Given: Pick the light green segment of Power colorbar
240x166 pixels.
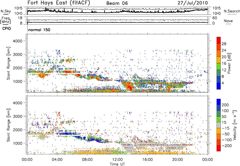Looking at the screenshot, I should [219, 67].
